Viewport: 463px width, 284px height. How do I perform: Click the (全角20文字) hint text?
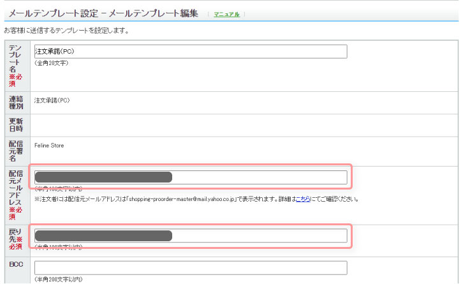tap(52, 63)
